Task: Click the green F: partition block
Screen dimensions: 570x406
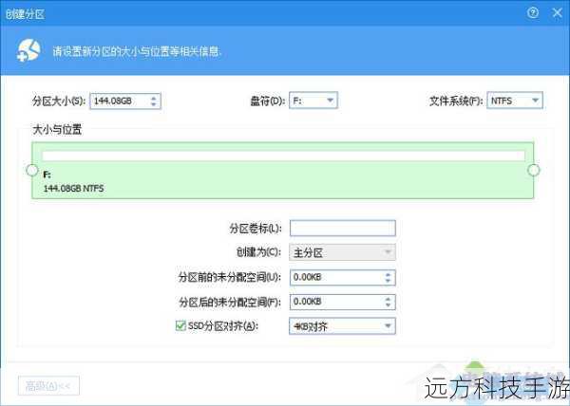Action: 283,170
